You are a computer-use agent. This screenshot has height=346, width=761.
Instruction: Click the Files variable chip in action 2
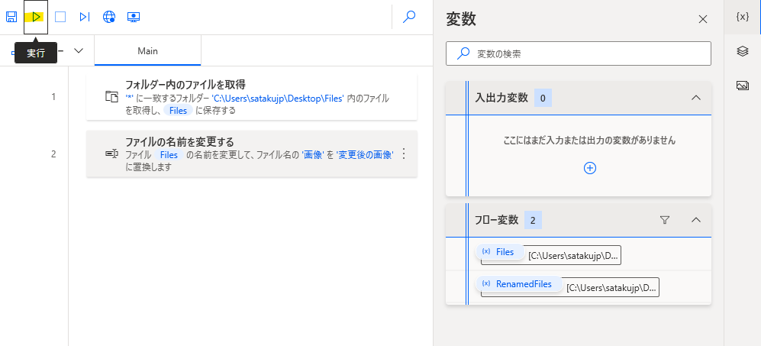pyautogui.click(x=169, y=155)
